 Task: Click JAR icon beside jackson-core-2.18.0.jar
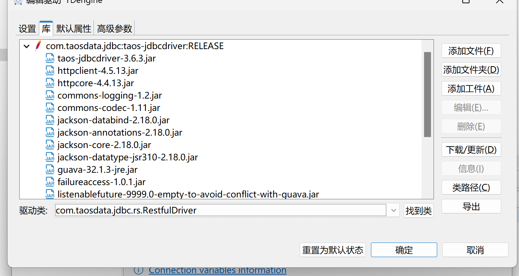pos(50,145)
